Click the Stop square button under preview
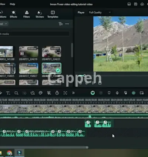 pos(100,83)
